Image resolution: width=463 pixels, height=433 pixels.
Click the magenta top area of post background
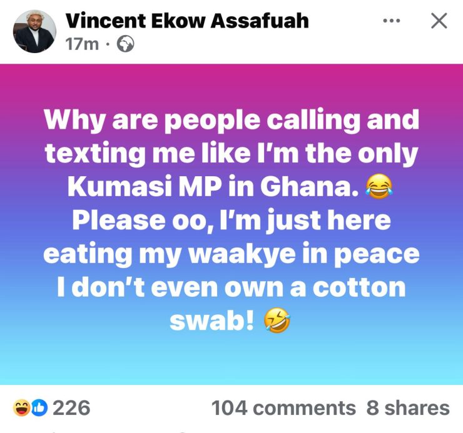(x=231, y=78)
